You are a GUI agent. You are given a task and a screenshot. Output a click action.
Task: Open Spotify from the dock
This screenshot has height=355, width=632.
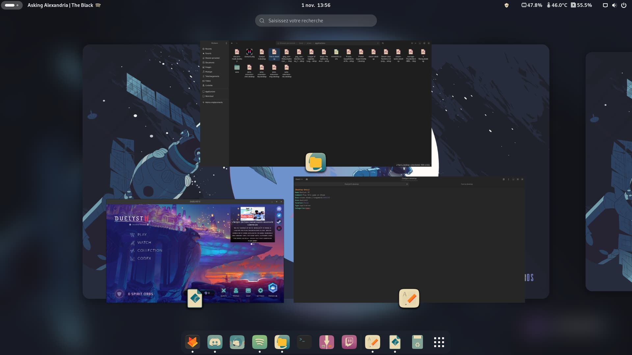click(x=260, y=342)
